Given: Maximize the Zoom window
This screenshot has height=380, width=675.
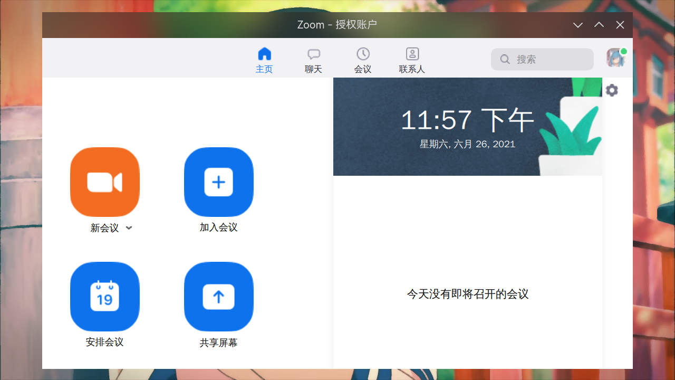Looking at the screenshot, I should [x=599, y=25].
